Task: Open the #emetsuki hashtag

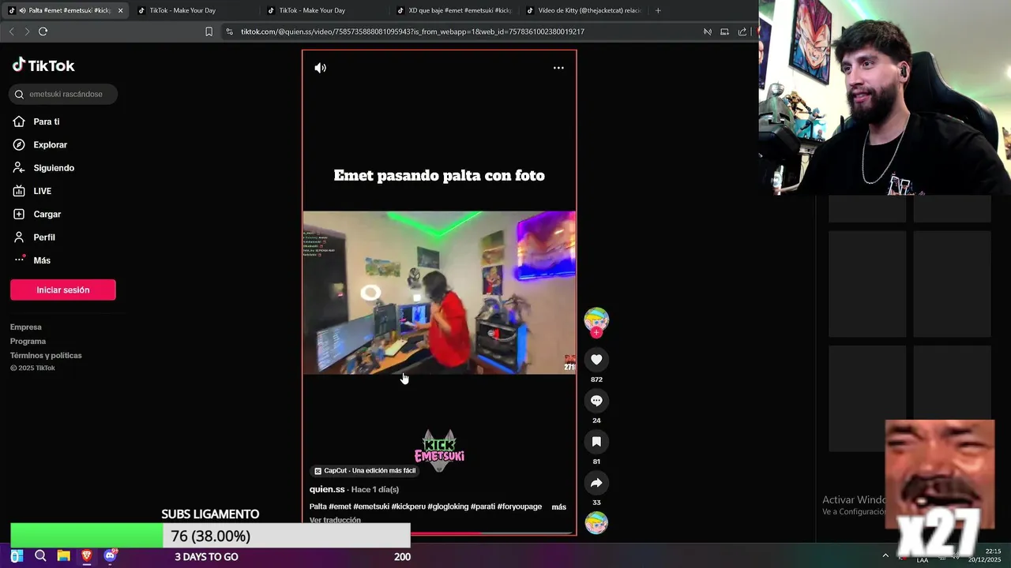Action: click(x=371, y=506)
